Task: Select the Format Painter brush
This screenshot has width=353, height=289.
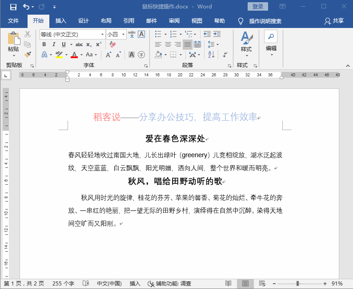Action: coord(28,55)
